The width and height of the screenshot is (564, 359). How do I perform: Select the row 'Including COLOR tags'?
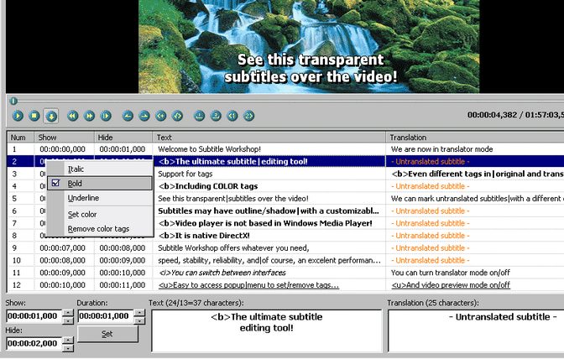click(285, 186)
